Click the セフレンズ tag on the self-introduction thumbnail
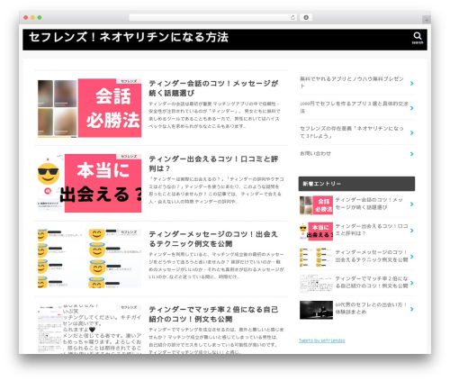The height and width of the screenshot is (381, 450). pos(129,307)
